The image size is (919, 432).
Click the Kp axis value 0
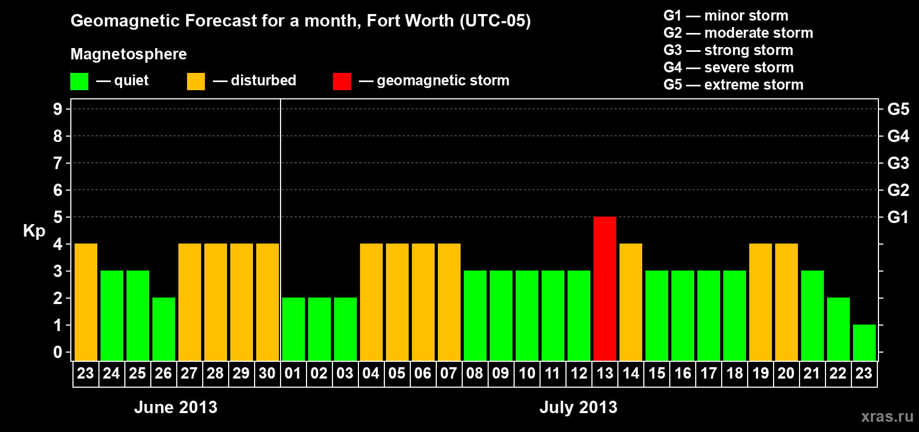coord(58,352)
